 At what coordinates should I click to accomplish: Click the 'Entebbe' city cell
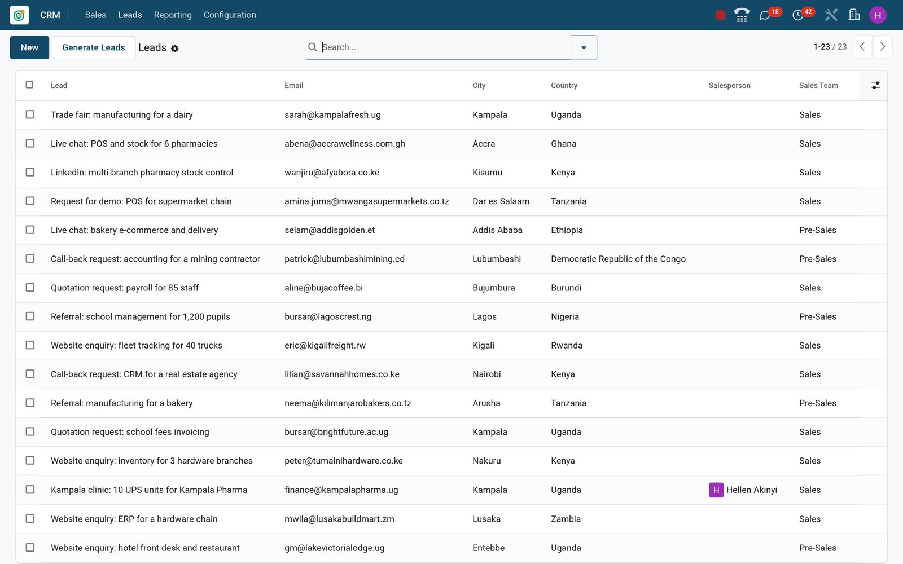488,548
